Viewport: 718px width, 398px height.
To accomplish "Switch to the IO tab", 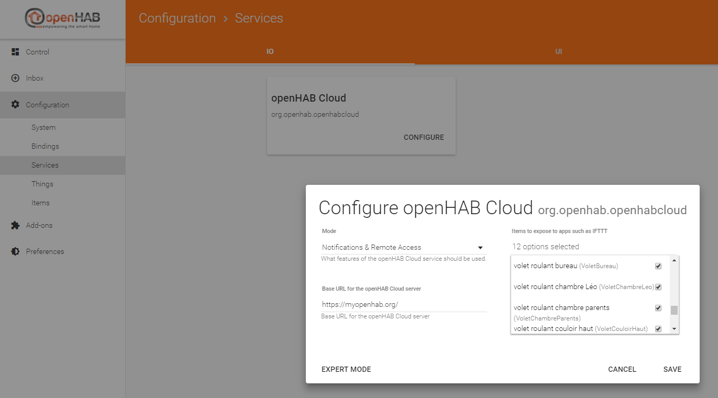I will 270,52.
